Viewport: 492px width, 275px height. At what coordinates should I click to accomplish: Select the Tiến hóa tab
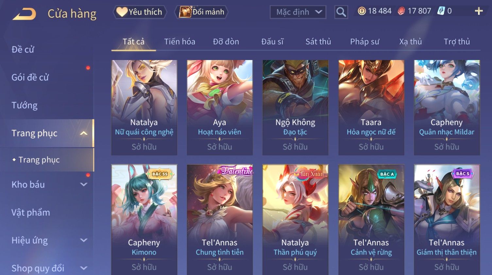pyautogui.click(x=179, y=42)
